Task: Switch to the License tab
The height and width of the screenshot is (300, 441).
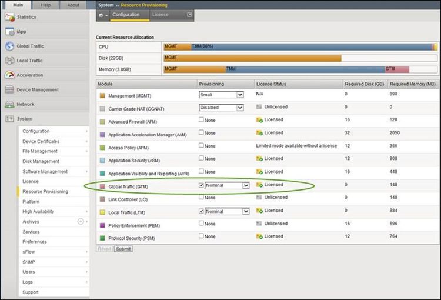Action: (x=160, y=15)
